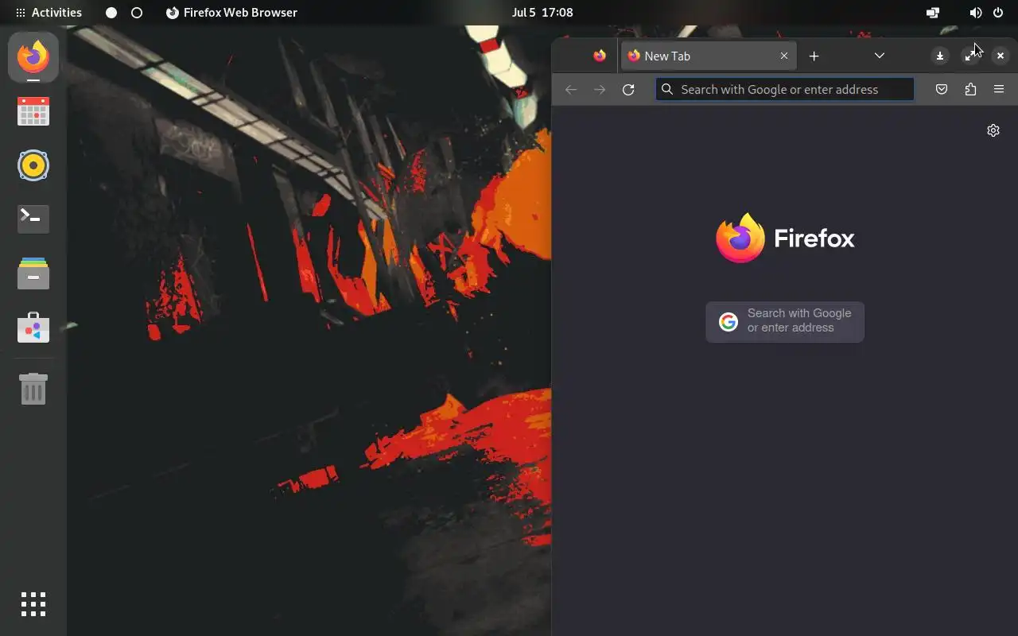Open the Activities overview
The image size is (1018, 636).
pos(49,13)
